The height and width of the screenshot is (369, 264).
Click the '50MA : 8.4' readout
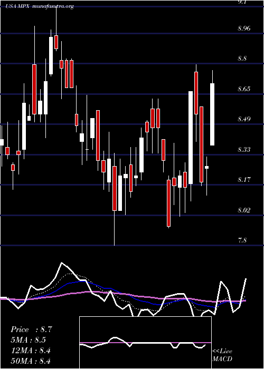(31, 361)
